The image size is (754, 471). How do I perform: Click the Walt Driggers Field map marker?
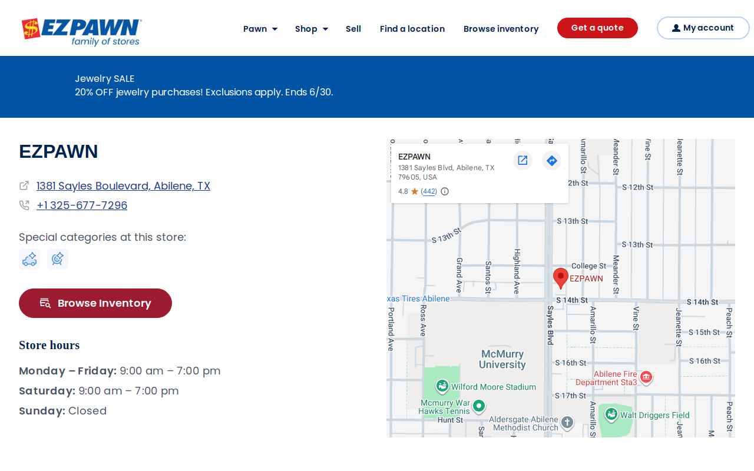tap(611, 414)
